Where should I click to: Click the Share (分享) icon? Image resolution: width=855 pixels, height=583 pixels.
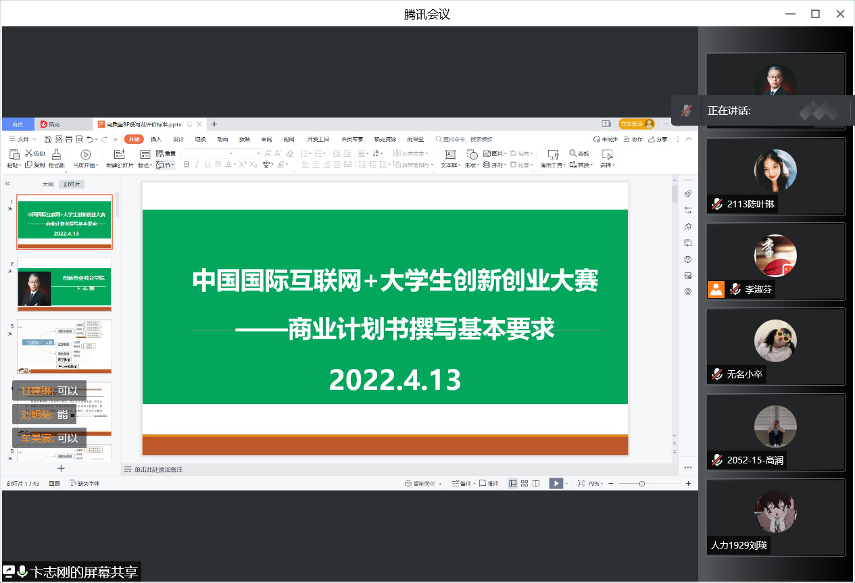[x=657, y=139]
